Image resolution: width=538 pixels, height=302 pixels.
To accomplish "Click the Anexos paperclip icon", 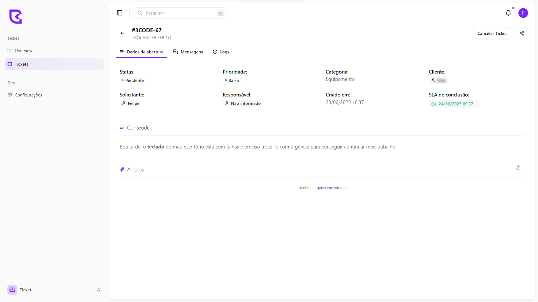I will coord(122,169).
